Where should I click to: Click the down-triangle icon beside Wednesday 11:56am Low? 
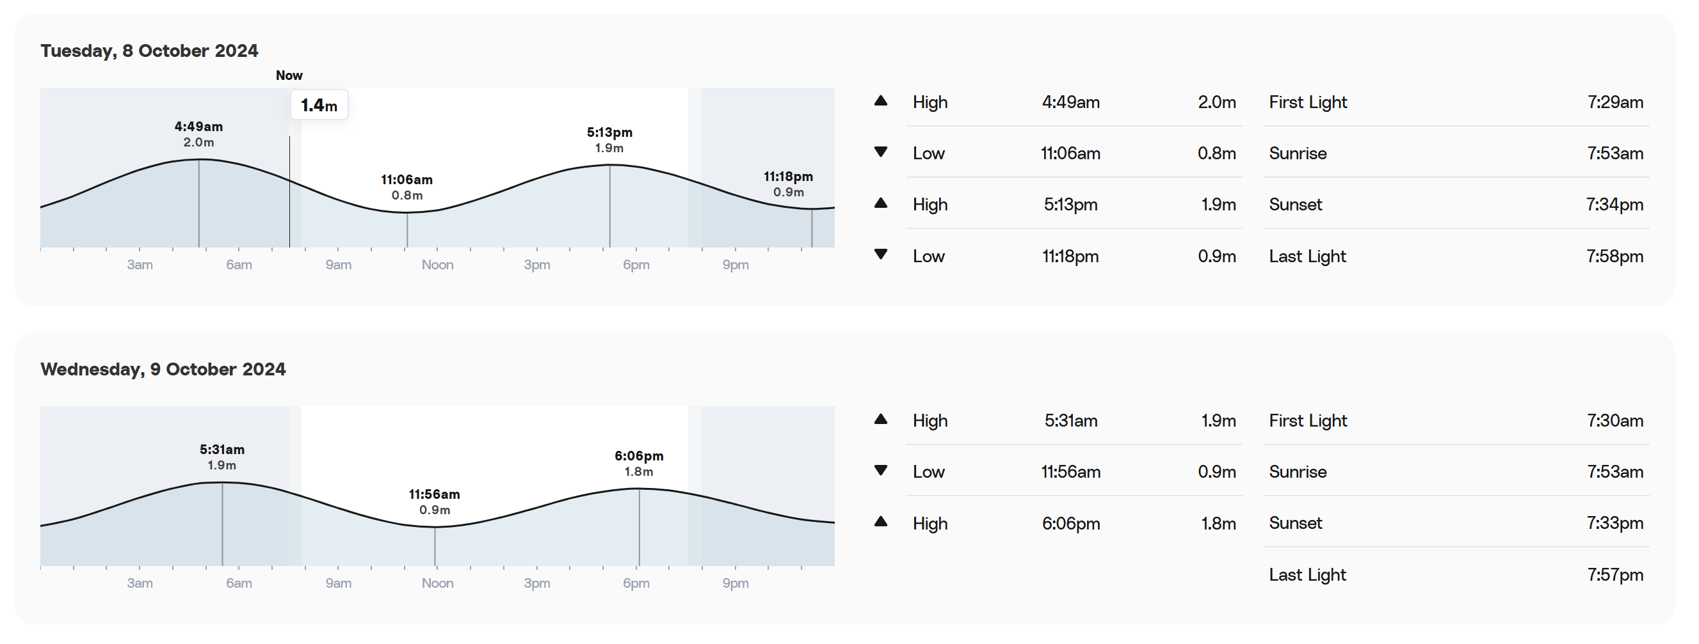coord(880,471)
